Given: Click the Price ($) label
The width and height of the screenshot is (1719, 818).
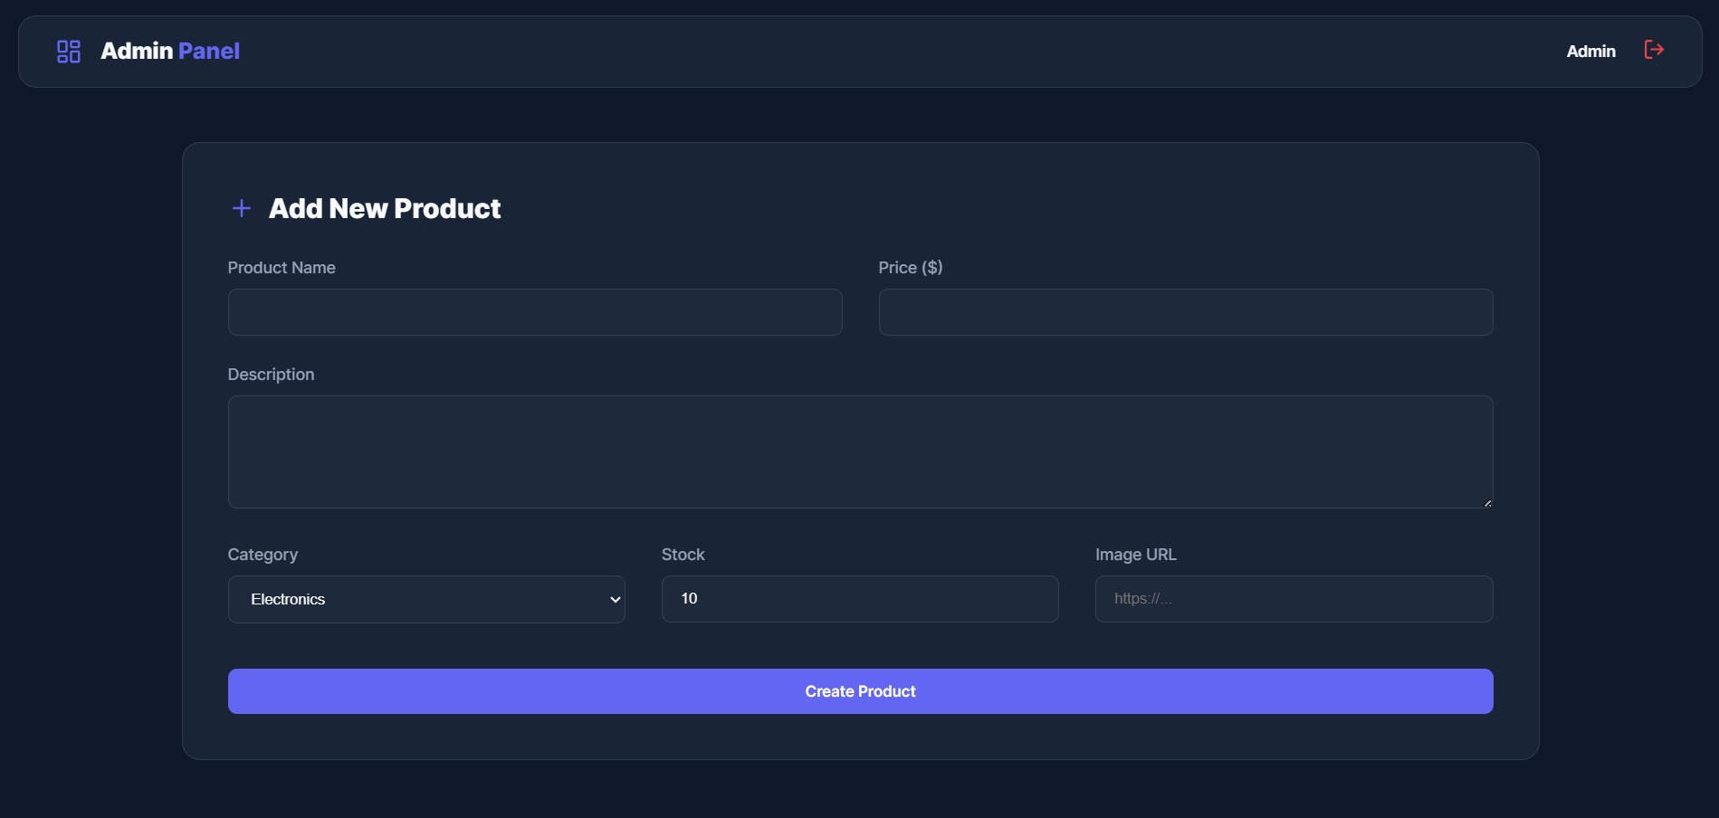Looking at the screenshot, I should 910,268.
